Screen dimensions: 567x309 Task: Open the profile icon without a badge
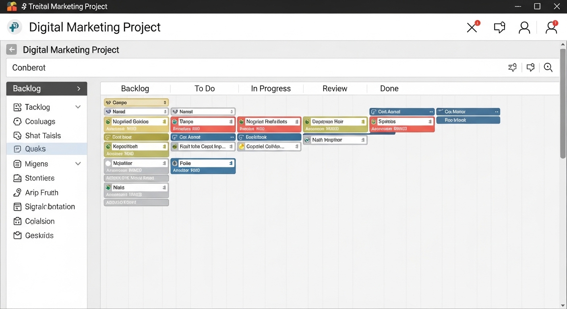524,27
